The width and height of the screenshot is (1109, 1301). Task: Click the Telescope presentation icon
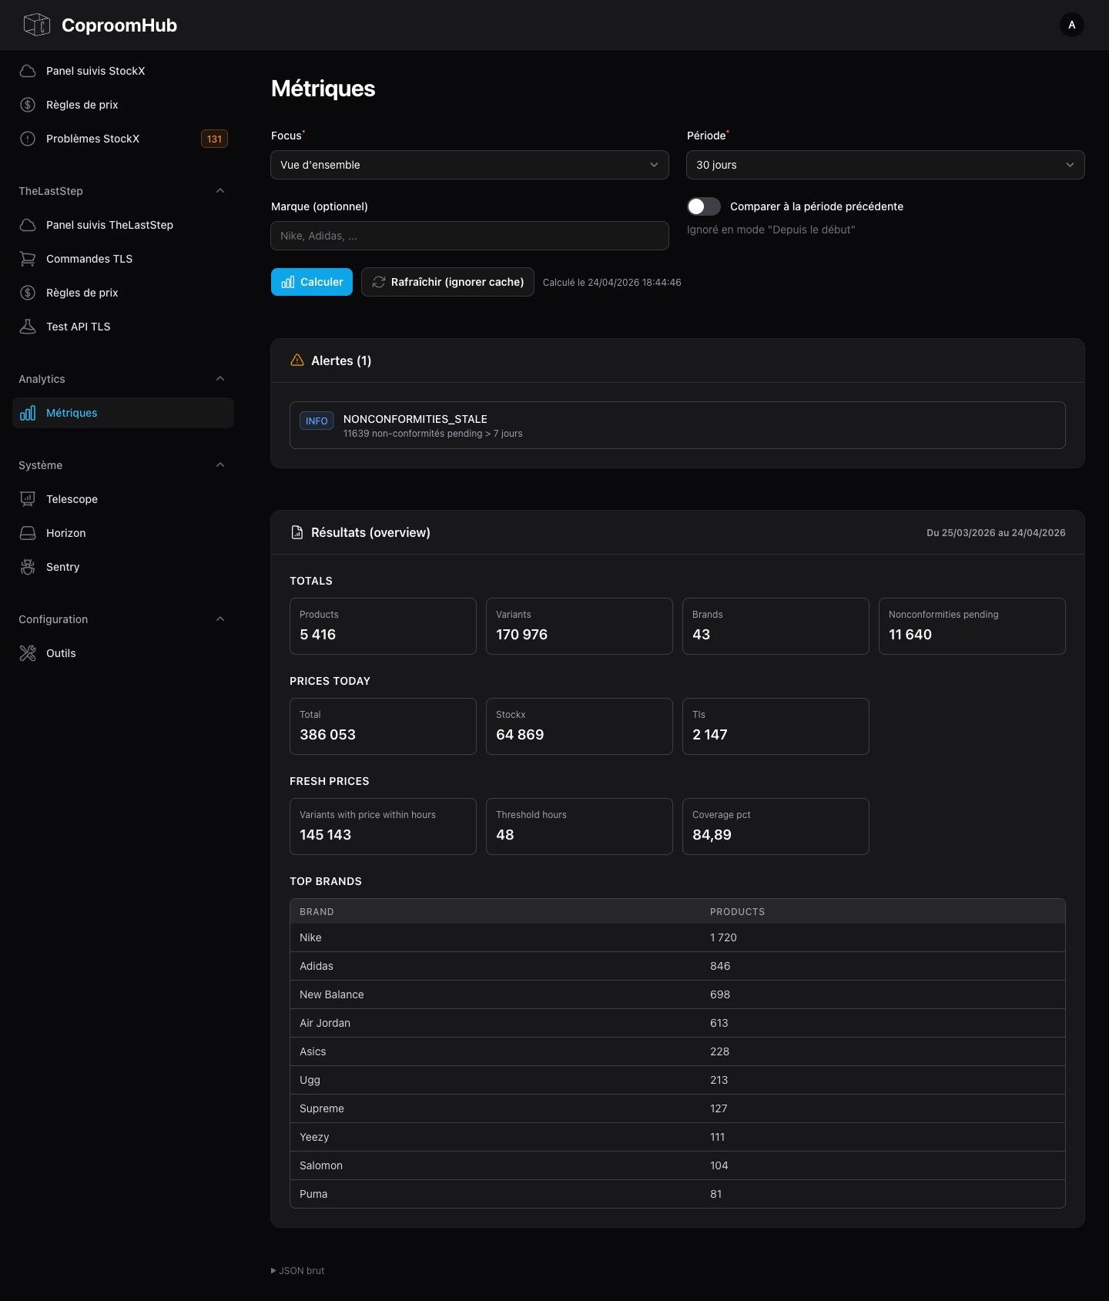(x=28, y=499)
